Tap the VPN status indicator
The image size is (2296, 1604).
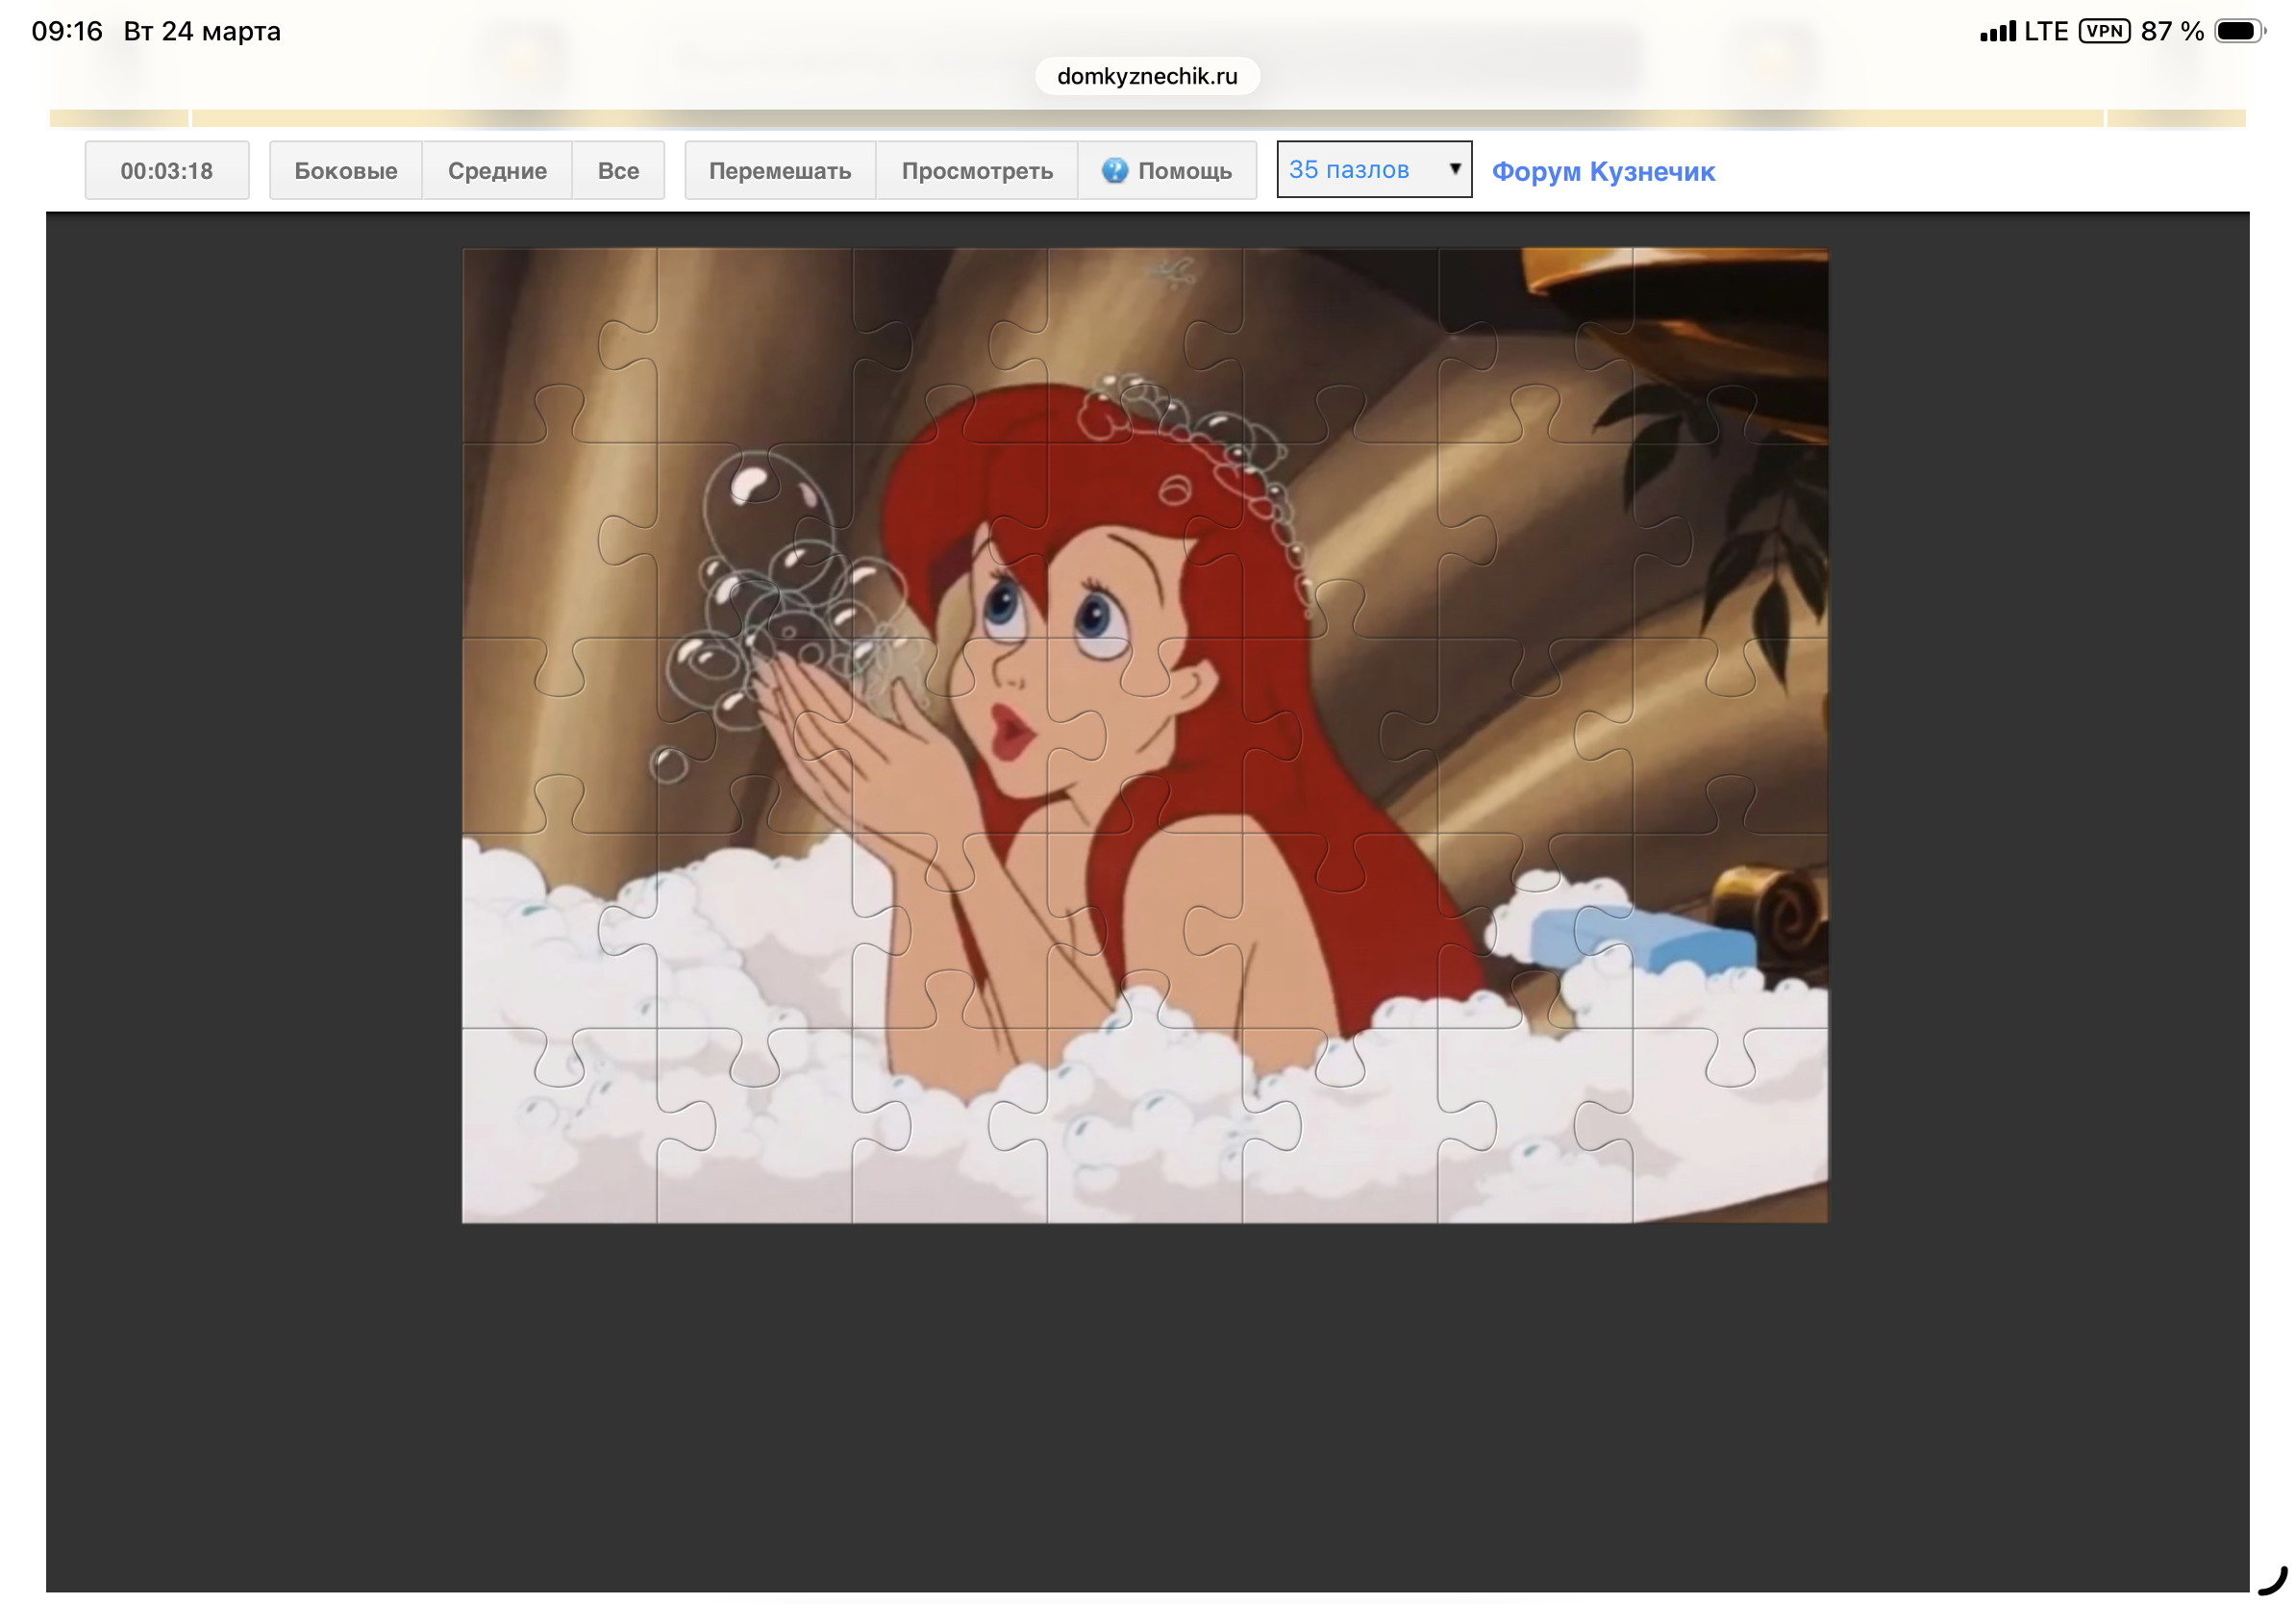(x=2104, y=31)
